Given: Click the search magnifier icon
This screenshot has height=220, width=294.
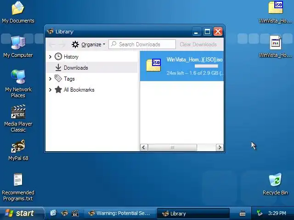Looking at the screenshot, I should pos(113,44).
